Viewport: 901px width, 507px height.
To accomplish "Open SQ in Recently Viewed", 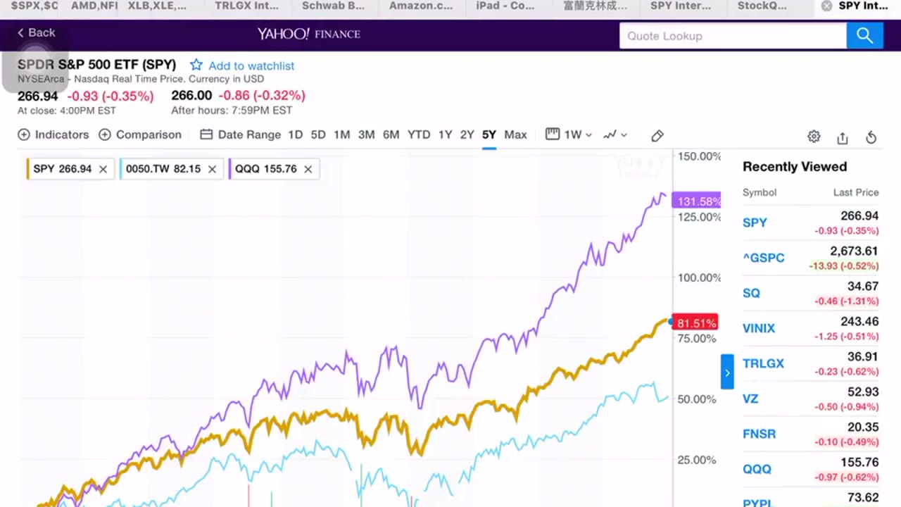I will coord(751,293).
